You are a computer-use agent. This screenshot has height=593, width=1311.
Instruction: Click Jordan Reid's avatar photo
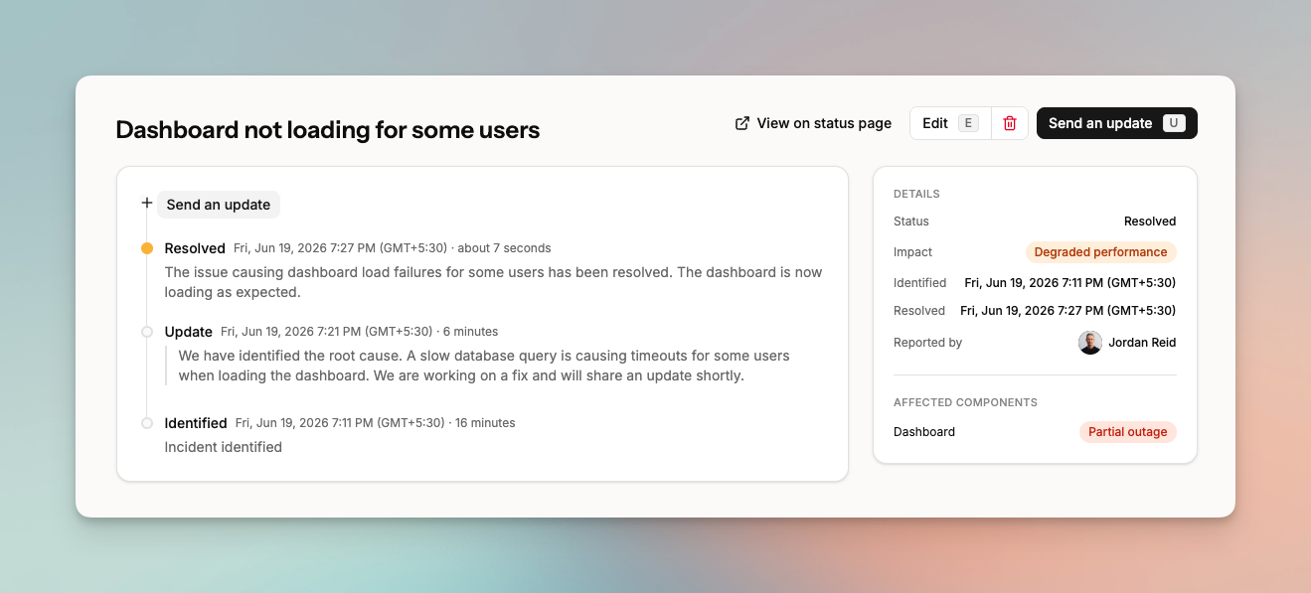coord(1090,343)
